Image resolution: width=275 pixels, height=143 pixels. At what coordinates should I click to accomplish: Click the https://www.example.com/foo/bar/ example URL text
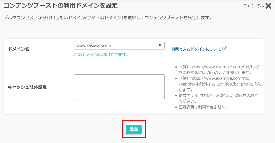point(225,67)
